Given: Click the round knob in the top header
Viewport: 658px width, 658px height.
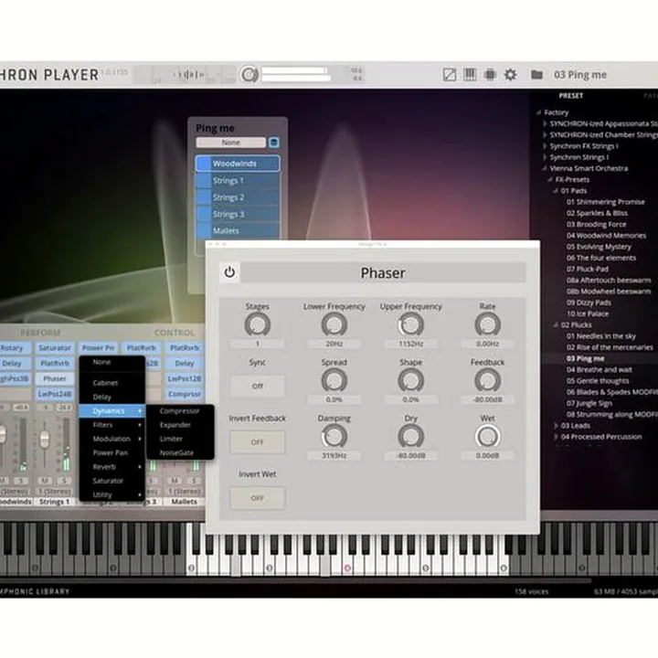Looking at the screenshot, I should click(x=249, y=75).
